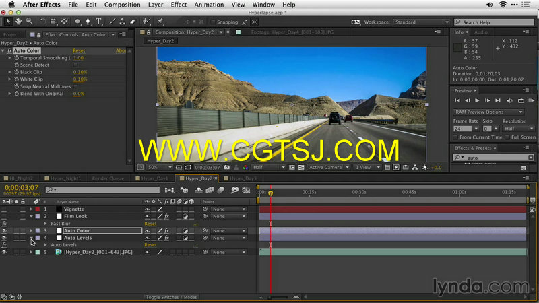Screen dimensions: 539x303
Task: Open composition mini-flowchart in timeline
Action: pos(170,190)
